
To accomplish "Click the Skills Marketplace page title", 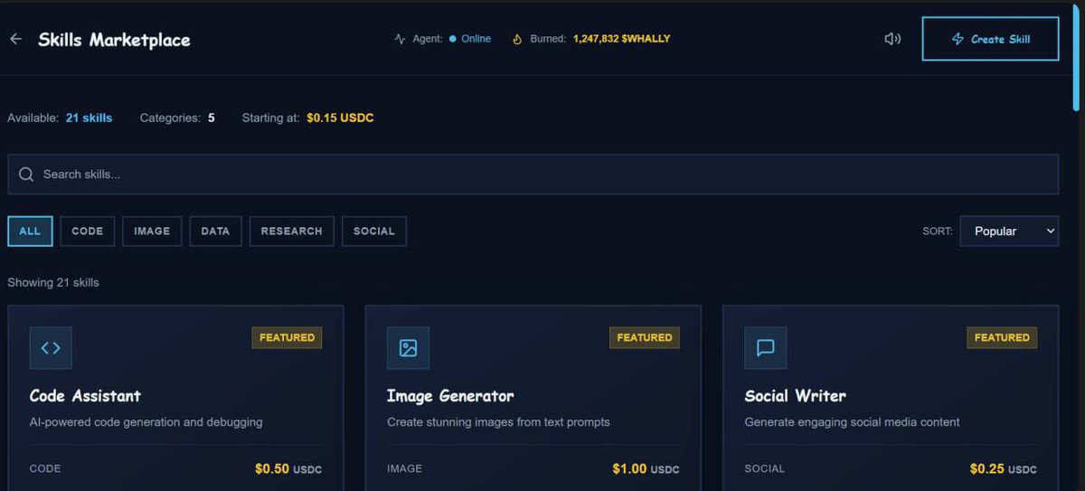I will coord(114,40).
